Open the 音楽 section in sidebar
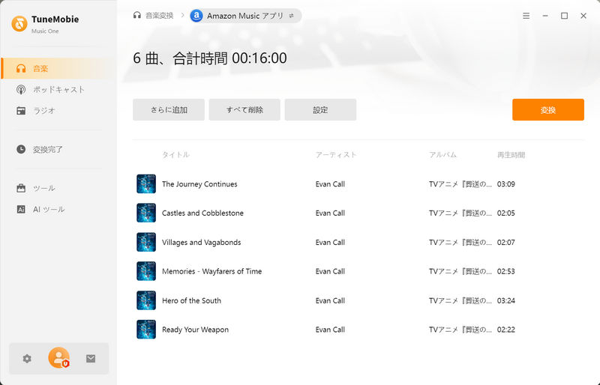This screenshot has height=385, width=600. pos(59,68)
